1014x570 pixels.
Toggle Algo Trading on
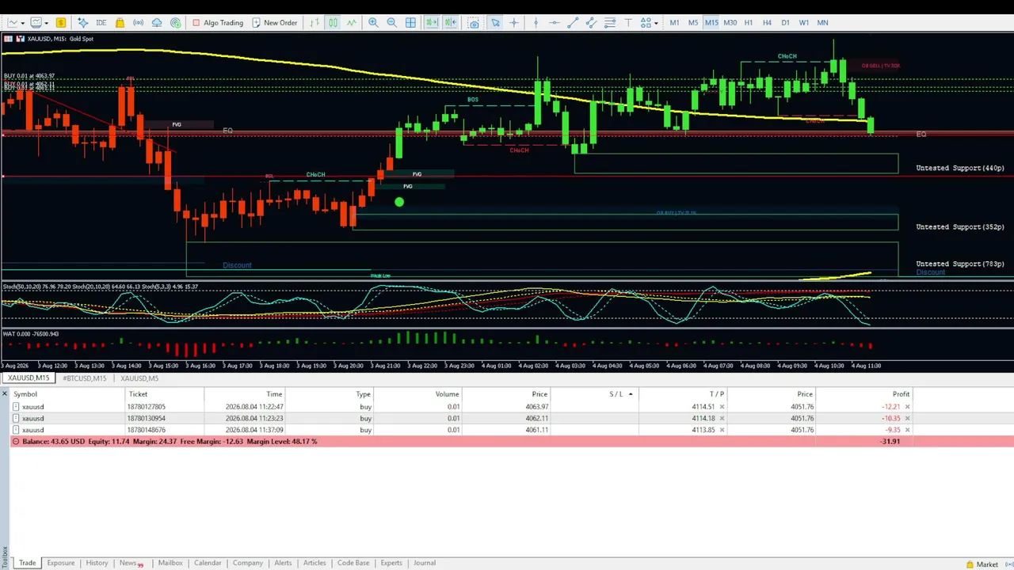coord(218,22)
